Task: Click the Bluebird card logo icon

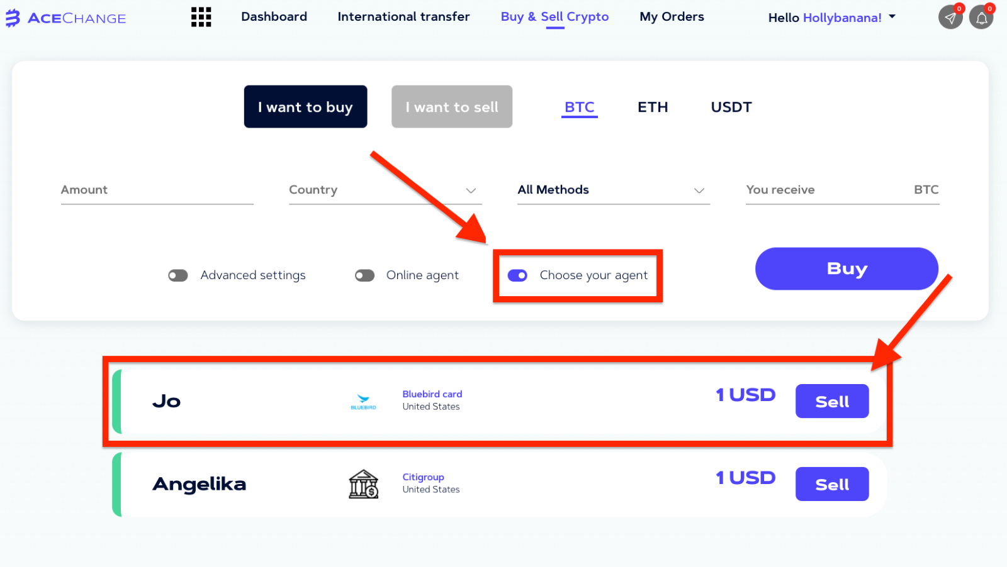Action: coord(364,402)
